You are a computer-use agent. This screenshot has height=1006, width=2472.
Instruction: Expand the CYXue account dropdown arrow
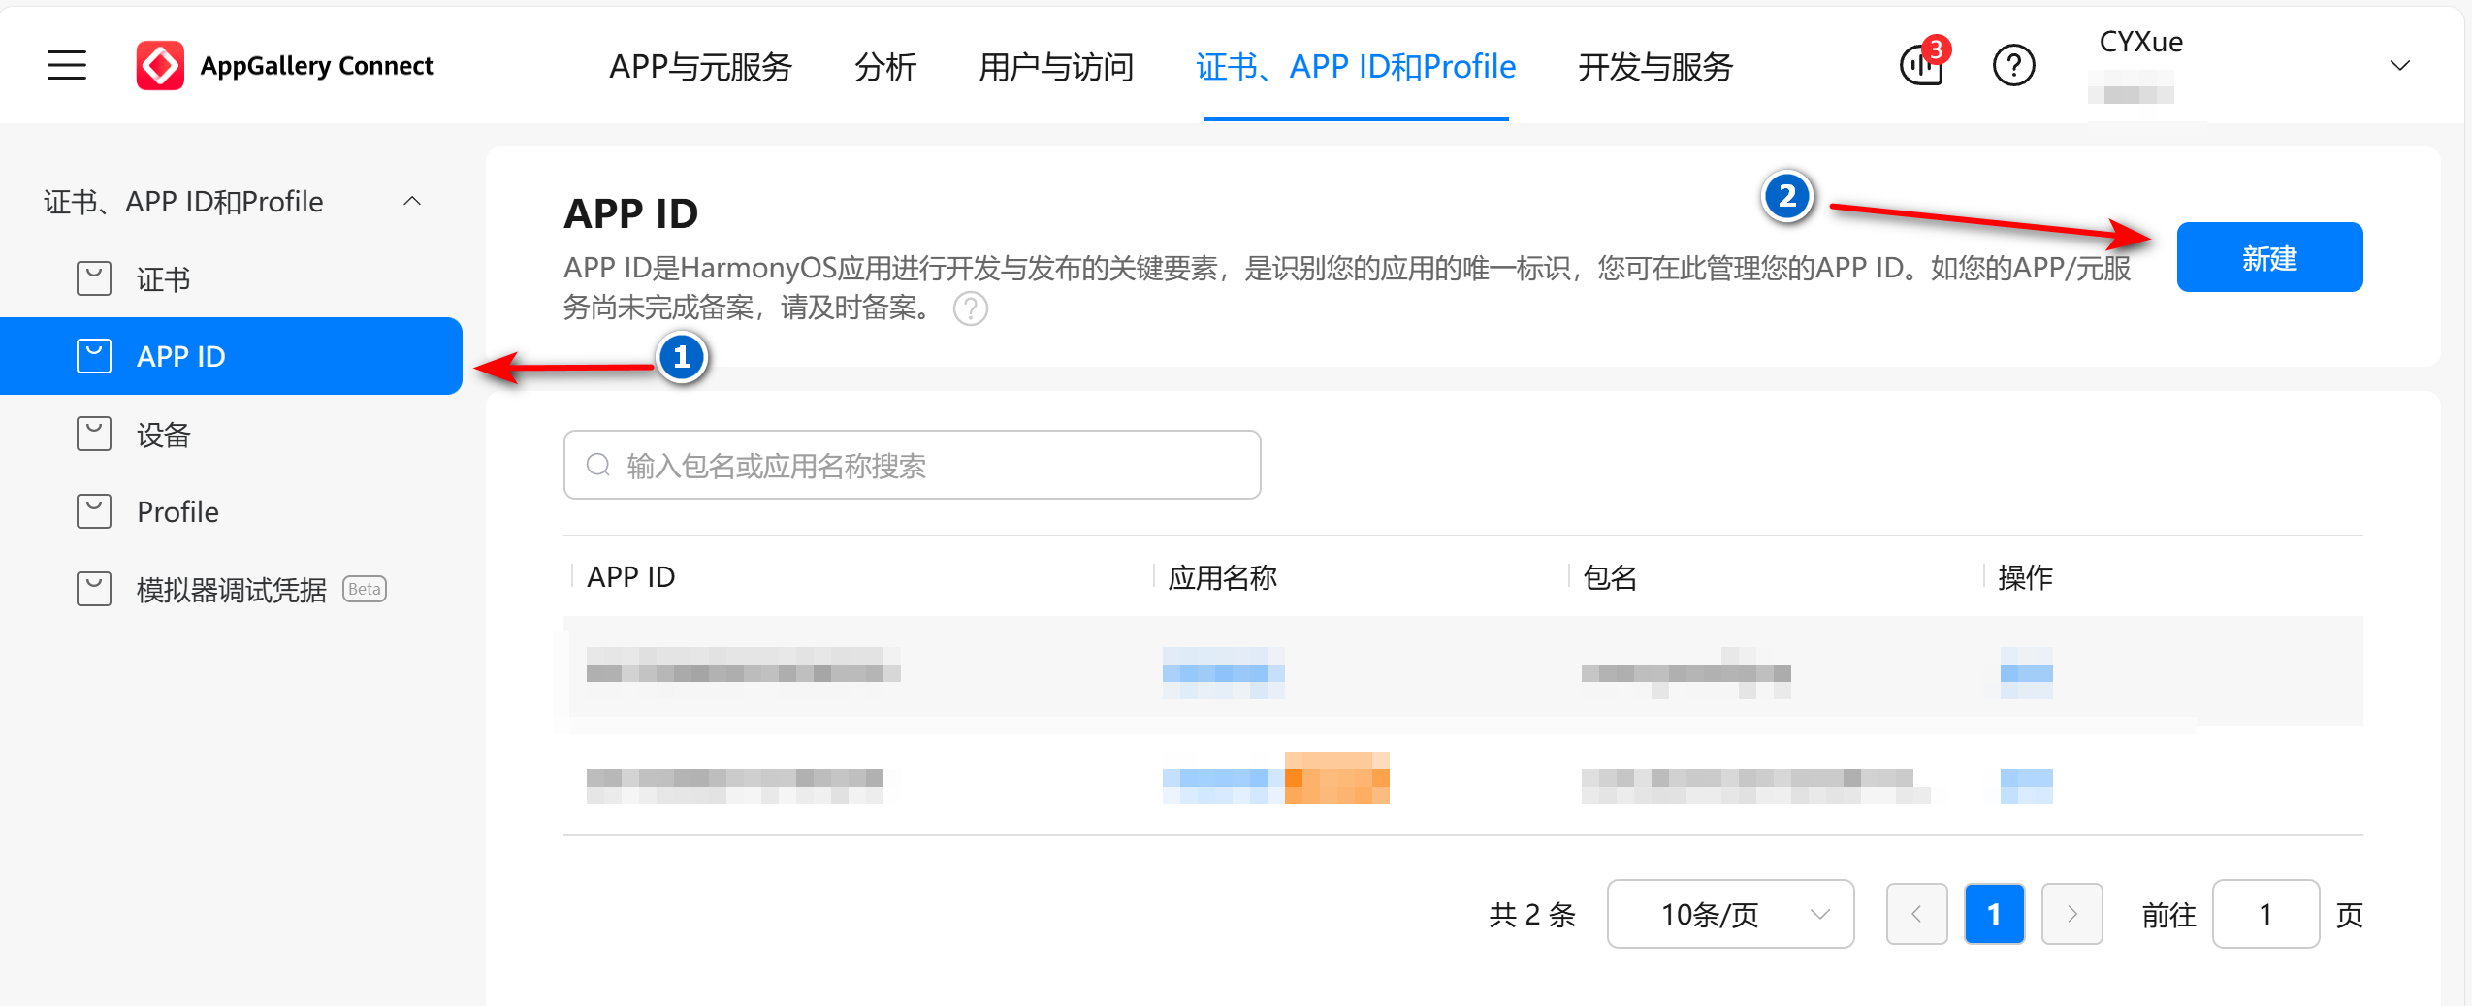2400,65
